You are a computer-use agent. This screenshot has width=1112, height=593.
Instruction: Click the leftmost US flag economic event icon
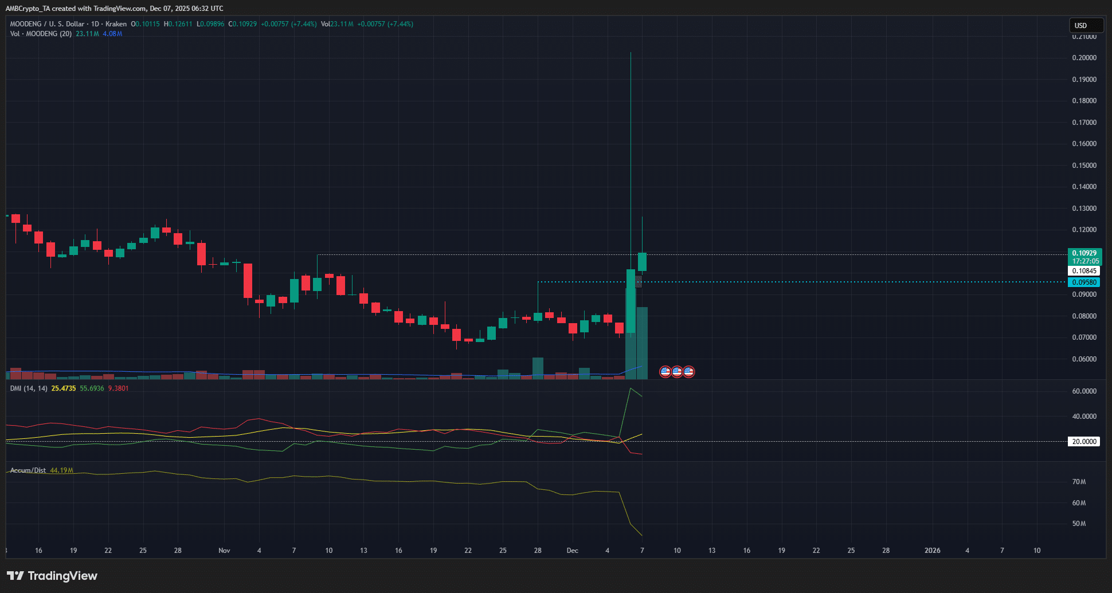665,371
